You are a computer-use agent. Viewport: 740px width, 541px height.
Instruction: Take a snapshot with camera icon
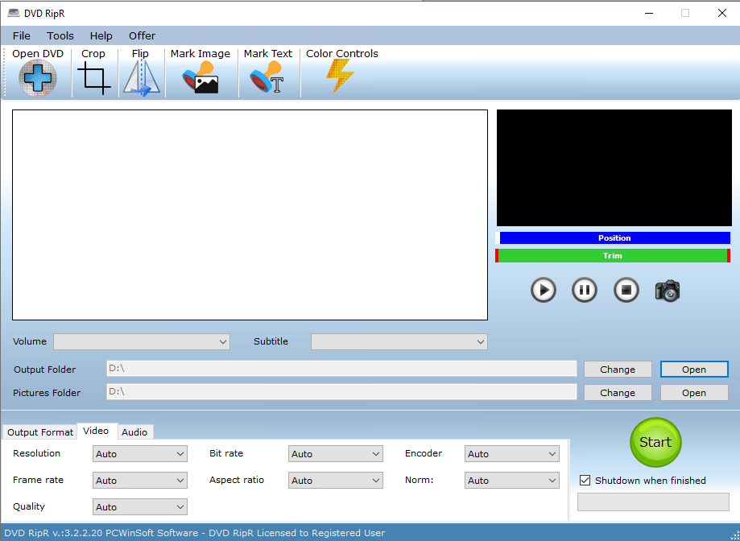pos(668,291)
